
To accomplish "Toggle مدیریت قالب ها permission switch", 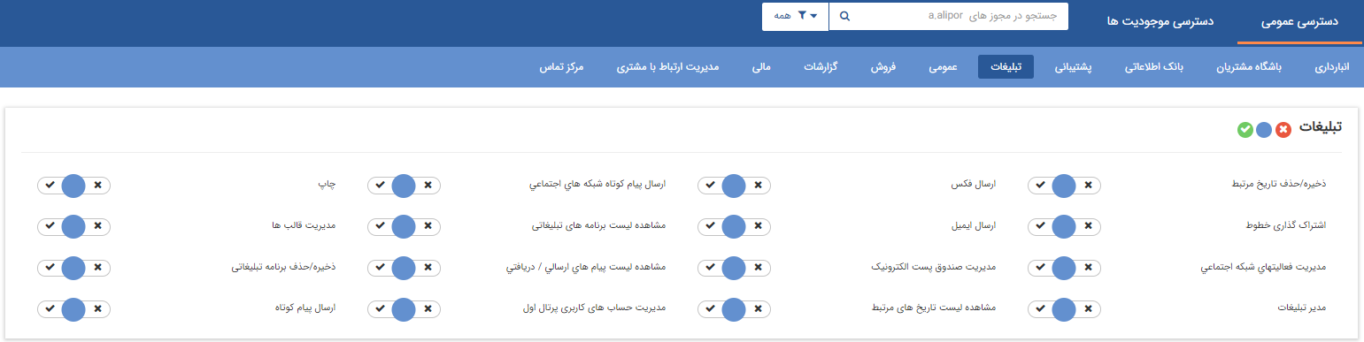I will pyautogui.click(x=73, y=226).
